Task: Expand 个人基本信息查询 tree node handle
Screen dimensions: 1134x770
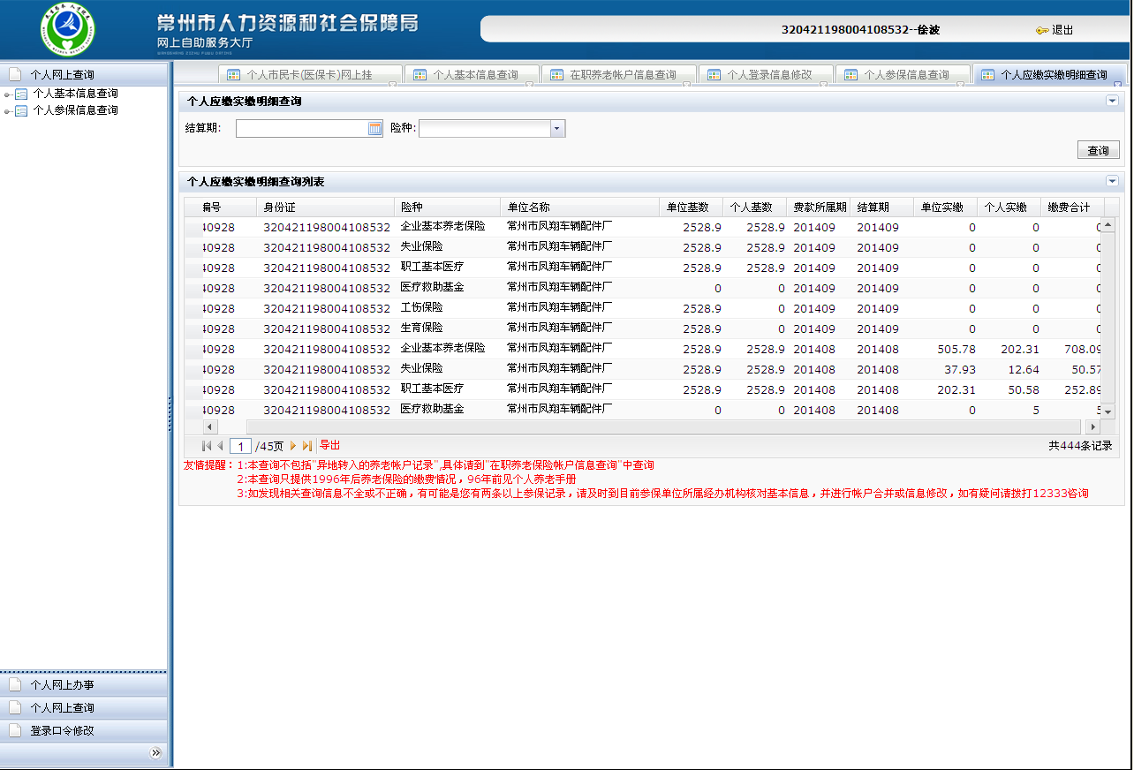Action: click(8, 94)
